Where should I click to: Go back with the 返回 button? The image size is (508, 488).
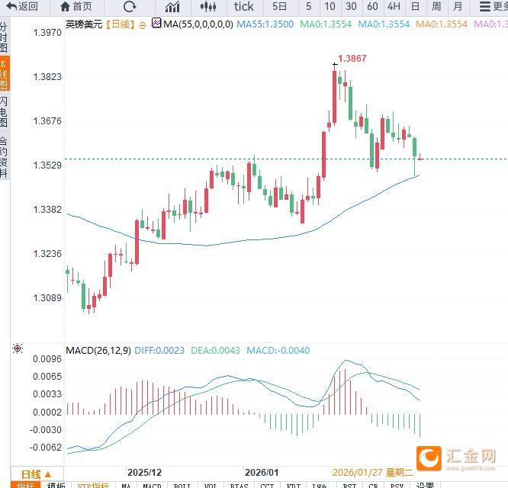[x=22, y=6]
